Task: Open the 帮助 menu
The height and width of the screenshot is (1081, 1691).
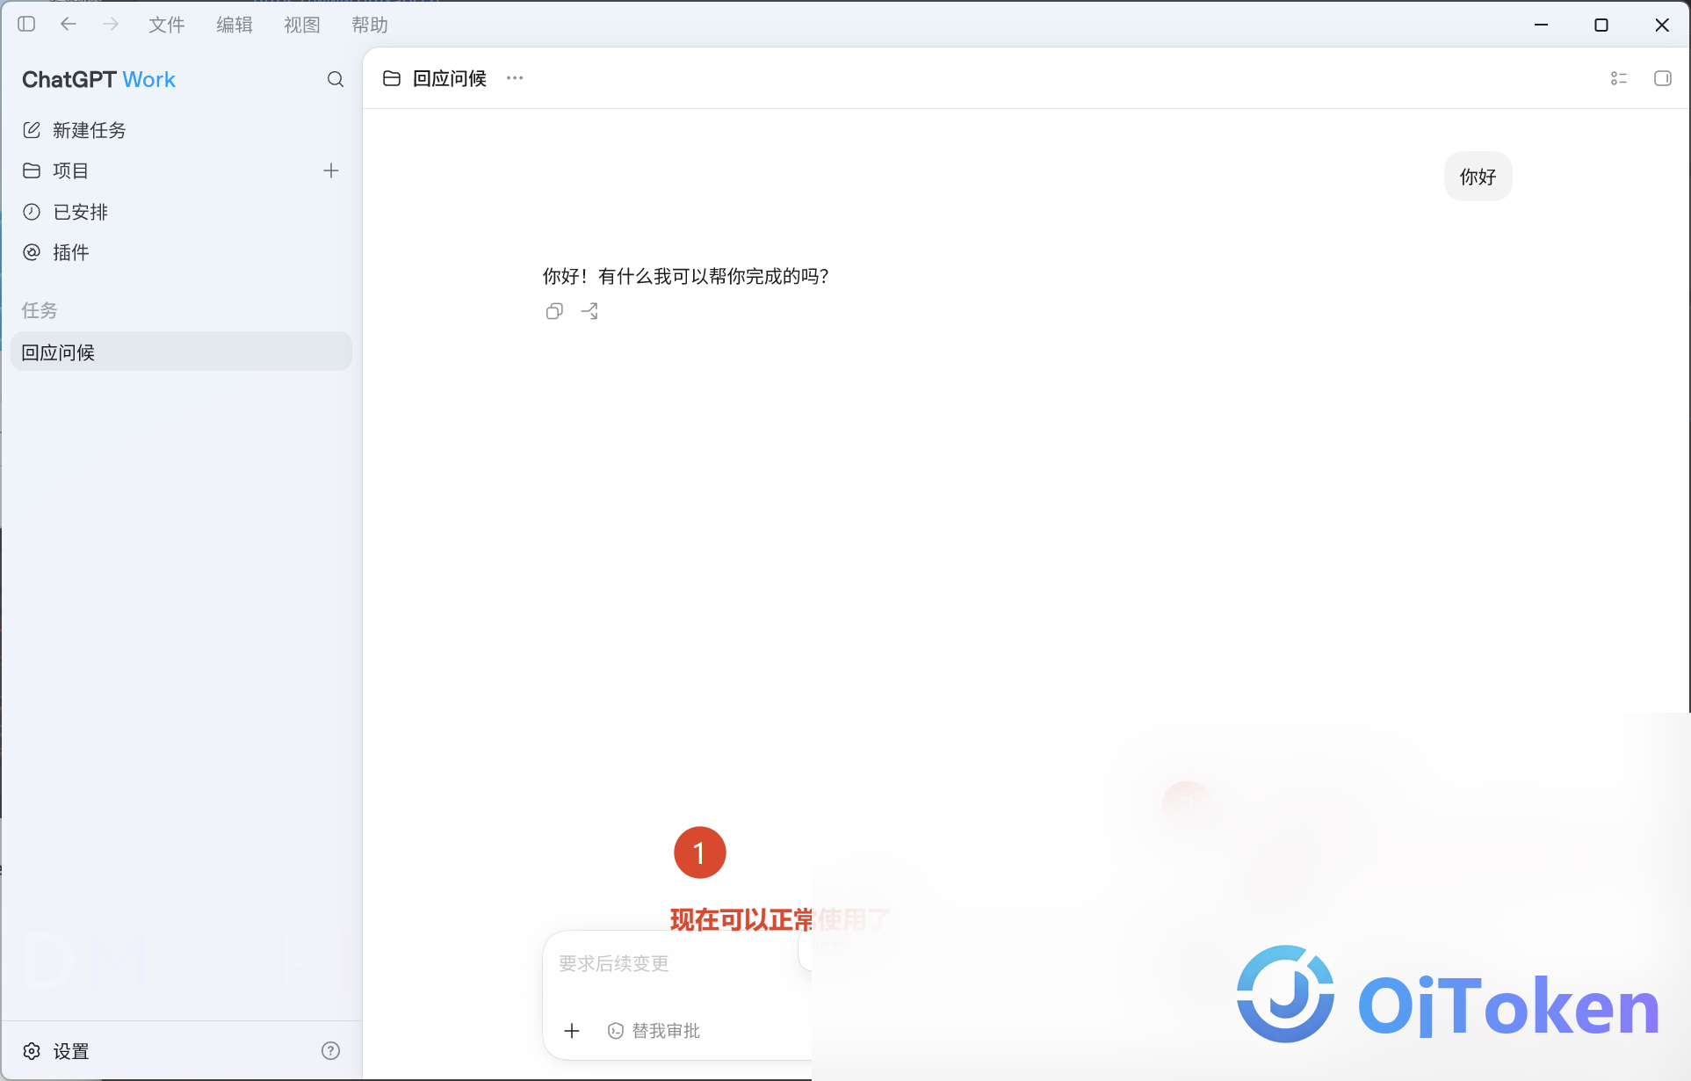Action: point(370,25)
